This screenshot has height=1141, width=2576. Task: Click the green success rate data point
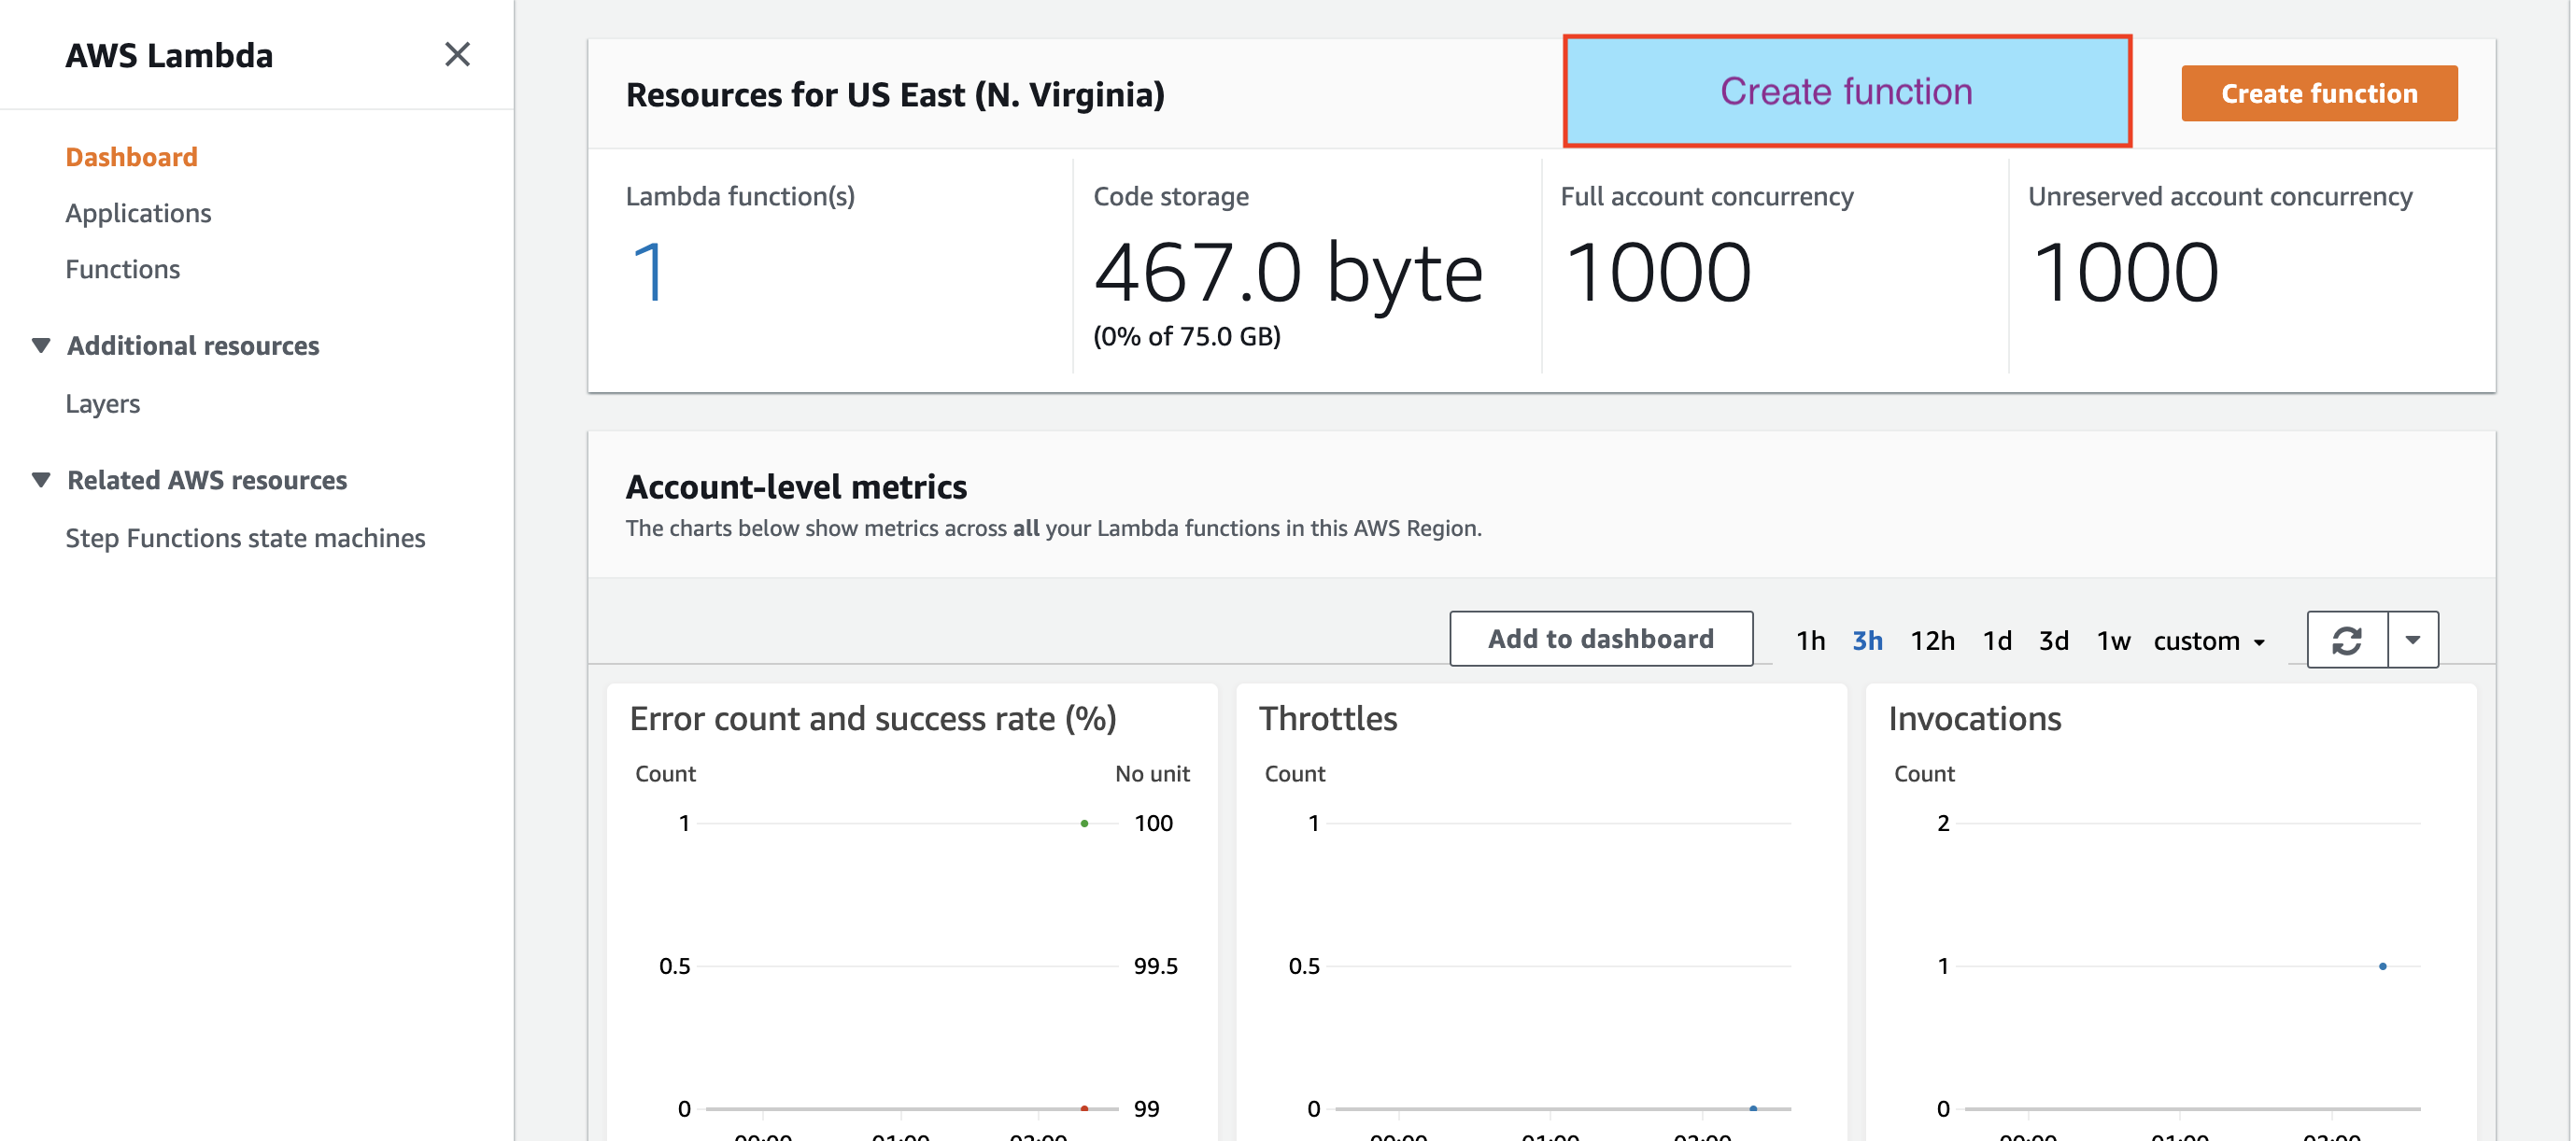[x=1084, y=823]
